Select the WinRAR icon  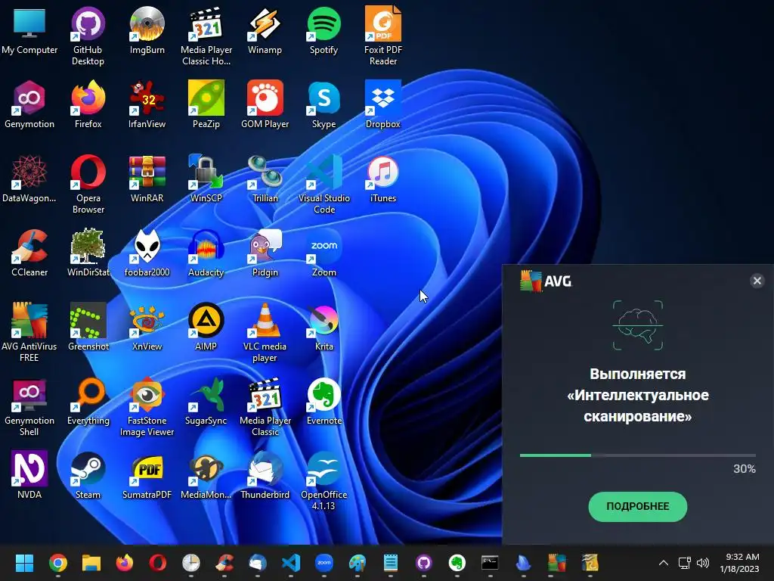[x=147, y=179]
